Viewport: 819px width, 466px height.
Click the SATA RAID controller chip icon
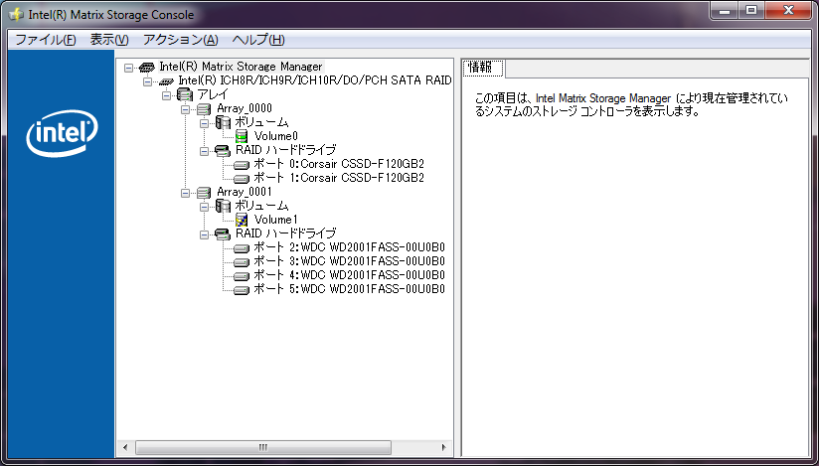coord(167,81)
